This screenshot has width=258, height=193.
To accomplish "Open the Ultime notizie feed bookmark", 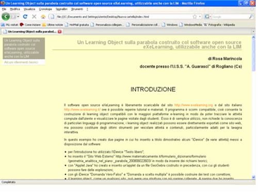I will [x=53, y=25].
